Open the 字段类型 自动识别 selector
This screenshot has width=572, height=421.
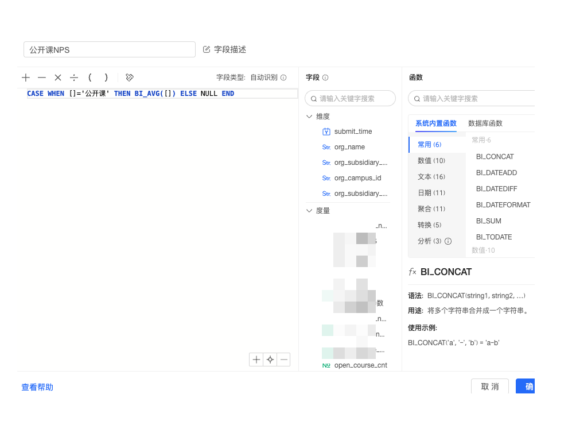coord(264,78)
